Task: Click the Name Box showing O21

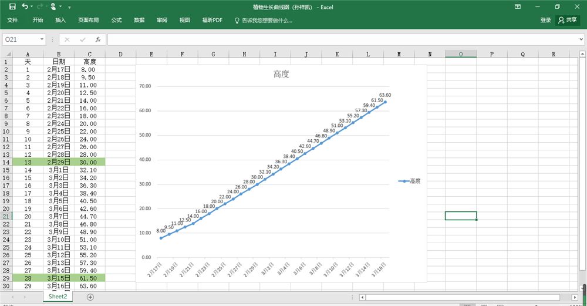Action: click(20, 39)
